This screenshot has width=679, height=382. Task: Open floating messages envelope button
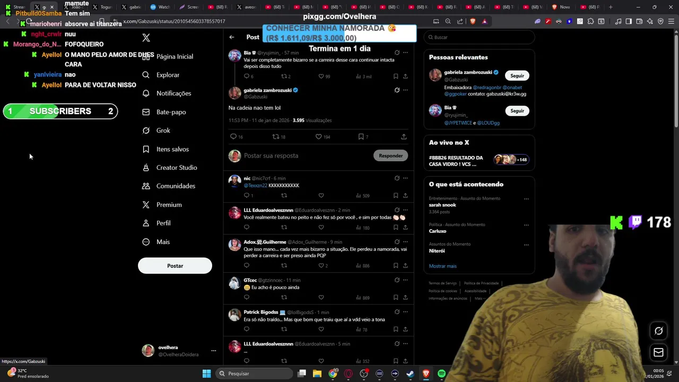click(x=658, y=352)
